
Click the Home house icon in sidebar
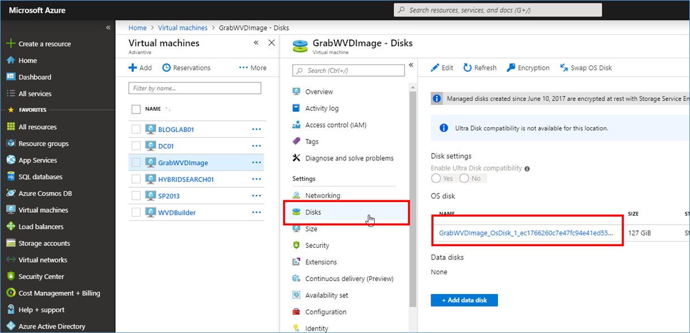coord(10,60)
